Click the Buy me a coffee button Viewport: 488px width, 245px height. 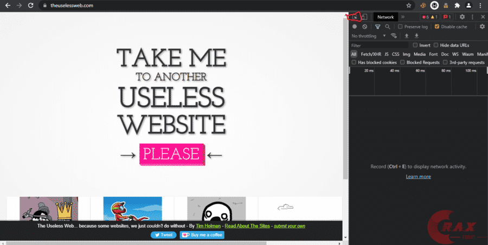(x=202, y=235)
